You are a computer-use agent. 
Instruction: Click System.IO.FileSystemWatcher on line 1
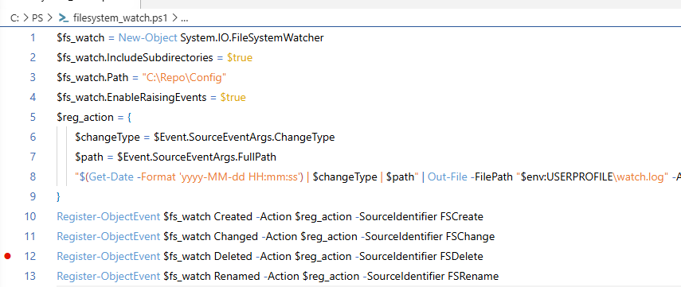click(252, 37)
